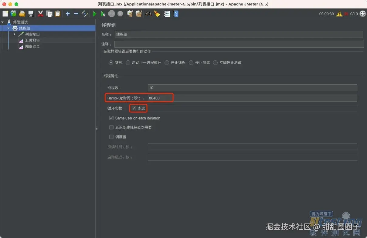This screenshot has width=367, height=238.
Task: Click the Paste clipboard icon
Action: tap(58, 14)
